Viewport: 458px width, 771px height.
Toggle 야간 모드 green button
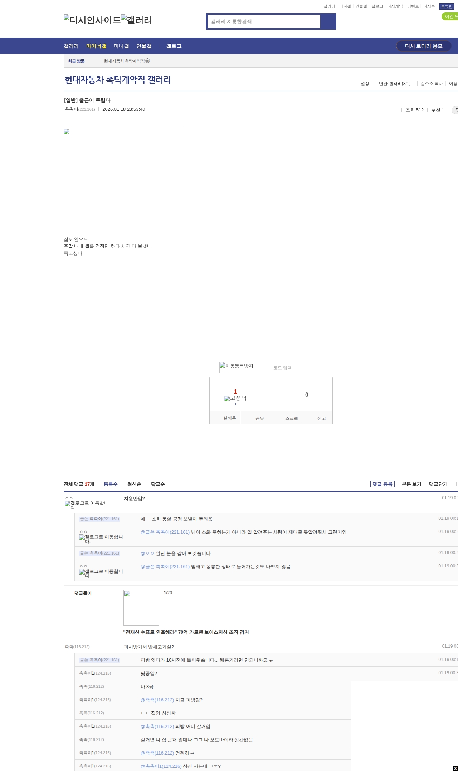(450, 16)
